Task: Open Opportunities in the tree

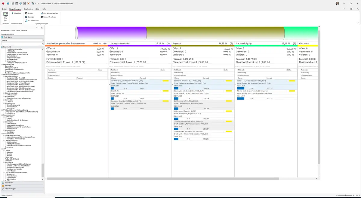Action: 11,177
